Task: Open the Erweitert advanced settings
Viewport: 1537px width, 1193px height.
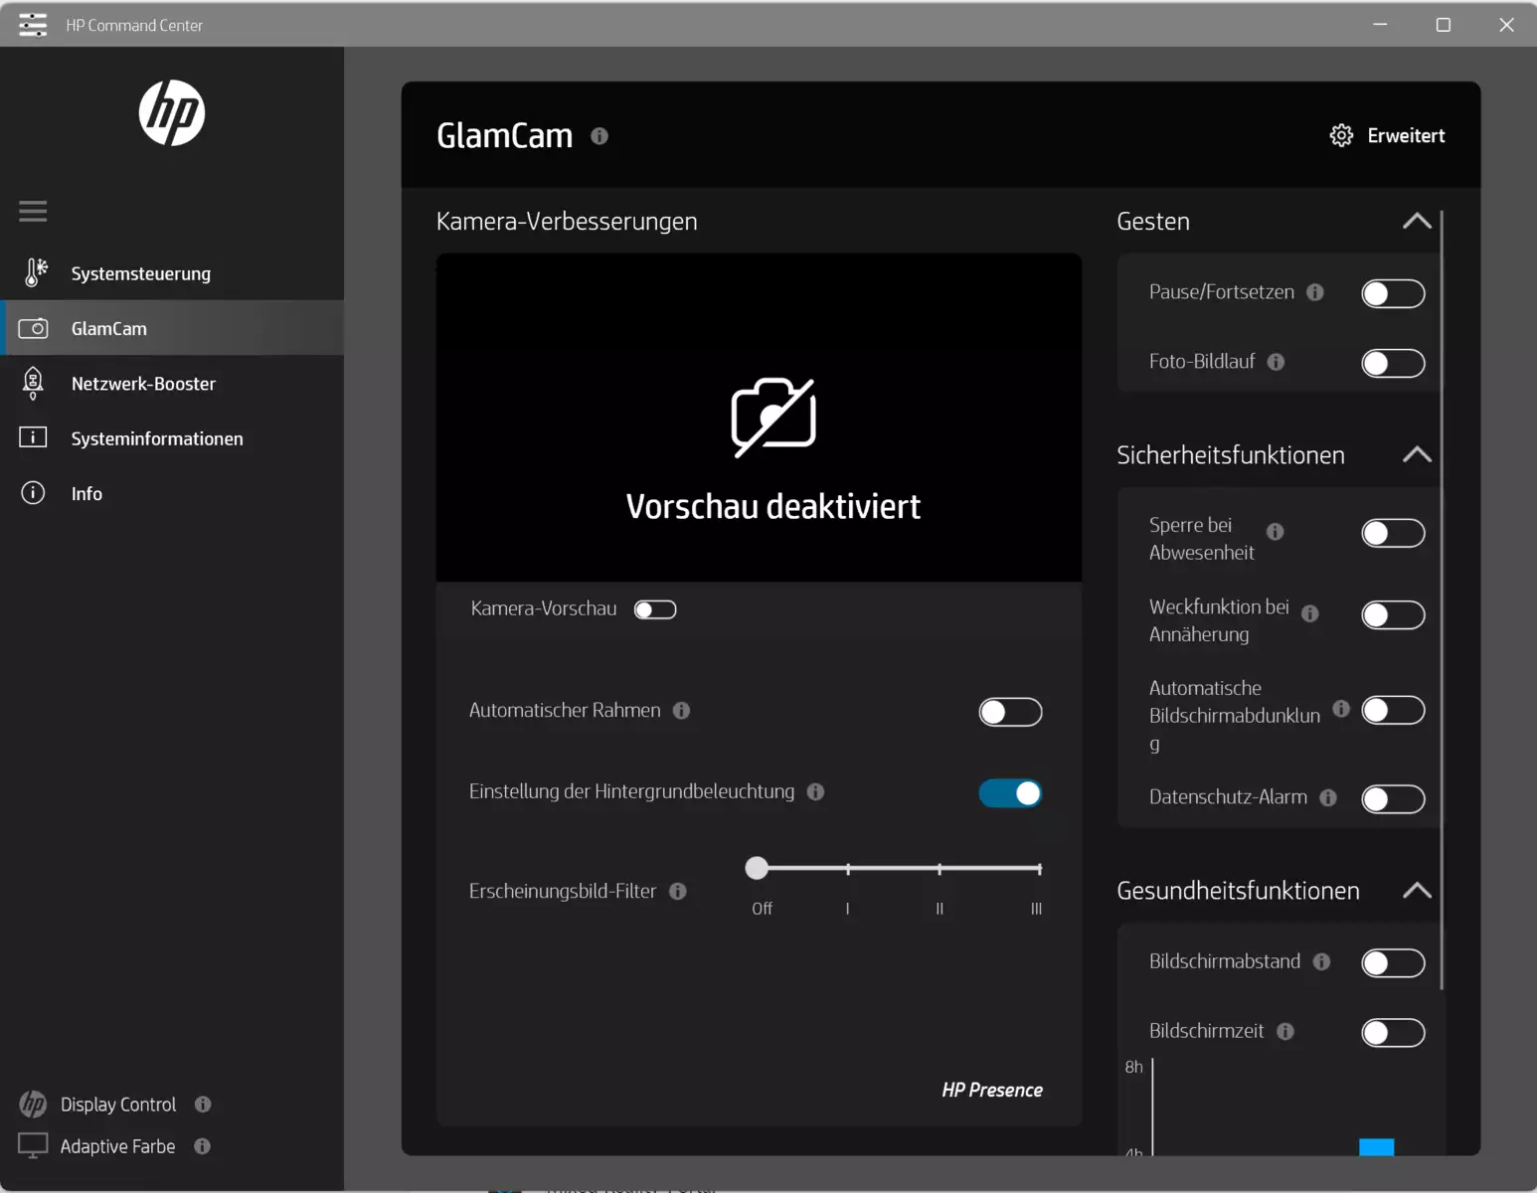Action: point(1387,136)
